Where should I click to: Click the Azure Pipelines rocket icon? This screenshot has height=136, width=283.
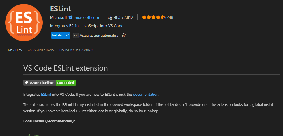(26, 83)
